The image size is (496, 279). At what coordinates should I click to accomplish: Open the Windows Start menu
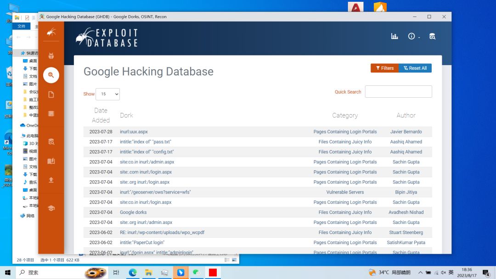pyautogui.click(x=8, y=273)
